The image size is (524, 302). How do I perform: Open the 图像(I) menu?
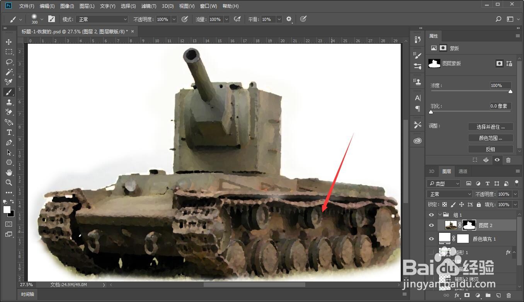click(67, 6)
